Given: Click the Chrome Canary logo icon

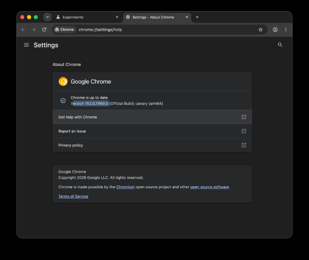Looking at the screenshot, I should [63, 81].
